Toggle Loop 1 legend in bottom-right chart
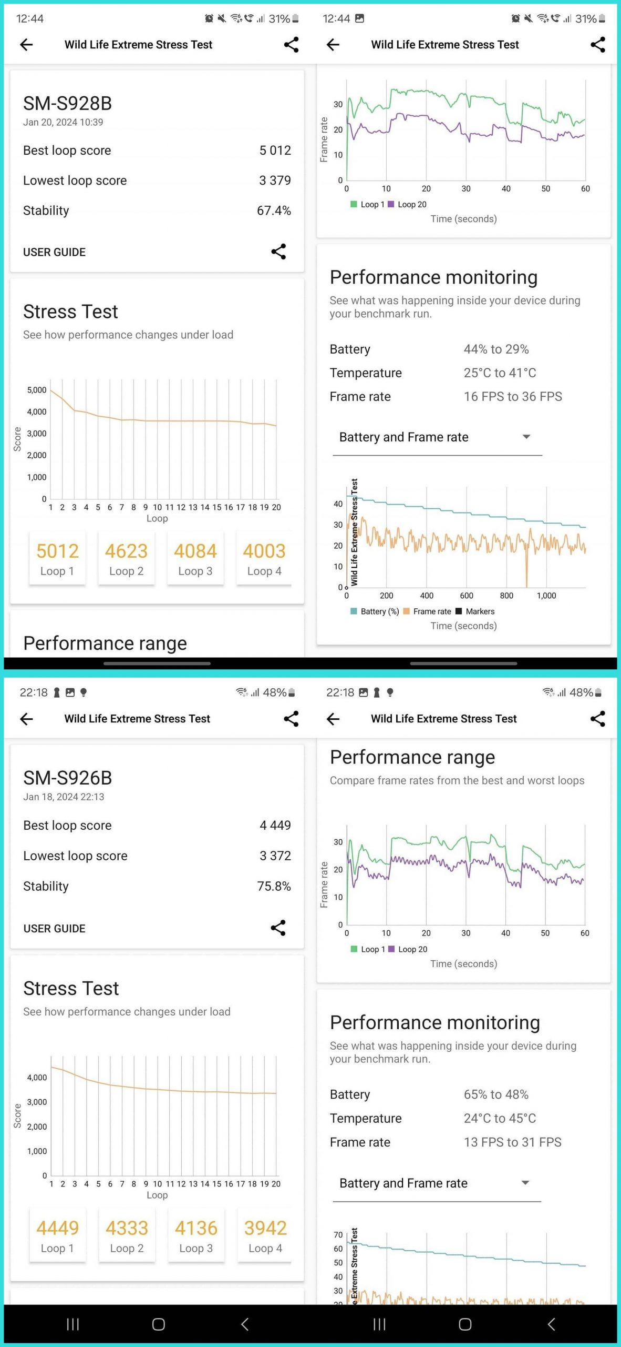 (x=367, y=949)
